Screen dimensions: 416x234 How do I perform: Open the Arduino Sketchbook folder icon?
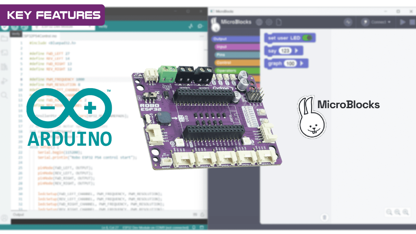[x=4, y=39]
